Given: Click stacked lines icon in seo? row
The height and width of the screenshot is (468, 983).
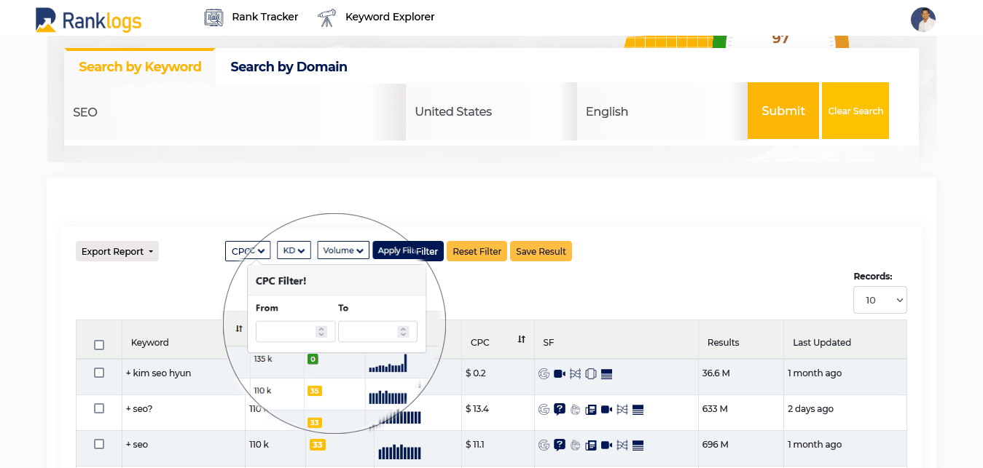Looking at the screenshot, I should [638, 410].
